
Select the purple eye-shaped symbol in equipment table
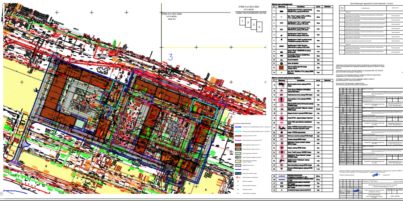click(282, 60)
